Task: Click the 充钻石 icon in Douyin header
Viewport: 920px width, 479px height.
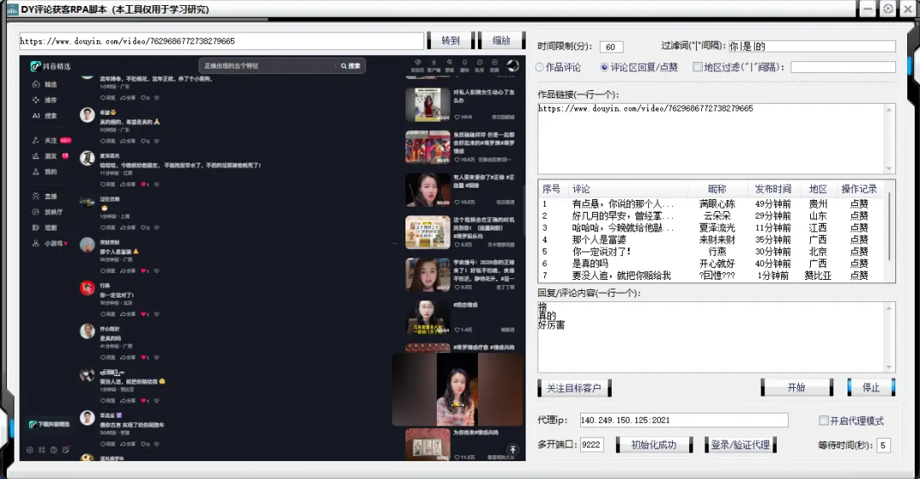Action: (417, 65)
